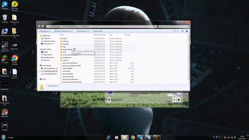249x140 pixels.
Task: Open the GeForce Experience desktop shortcut
Action: pos(5,47)
